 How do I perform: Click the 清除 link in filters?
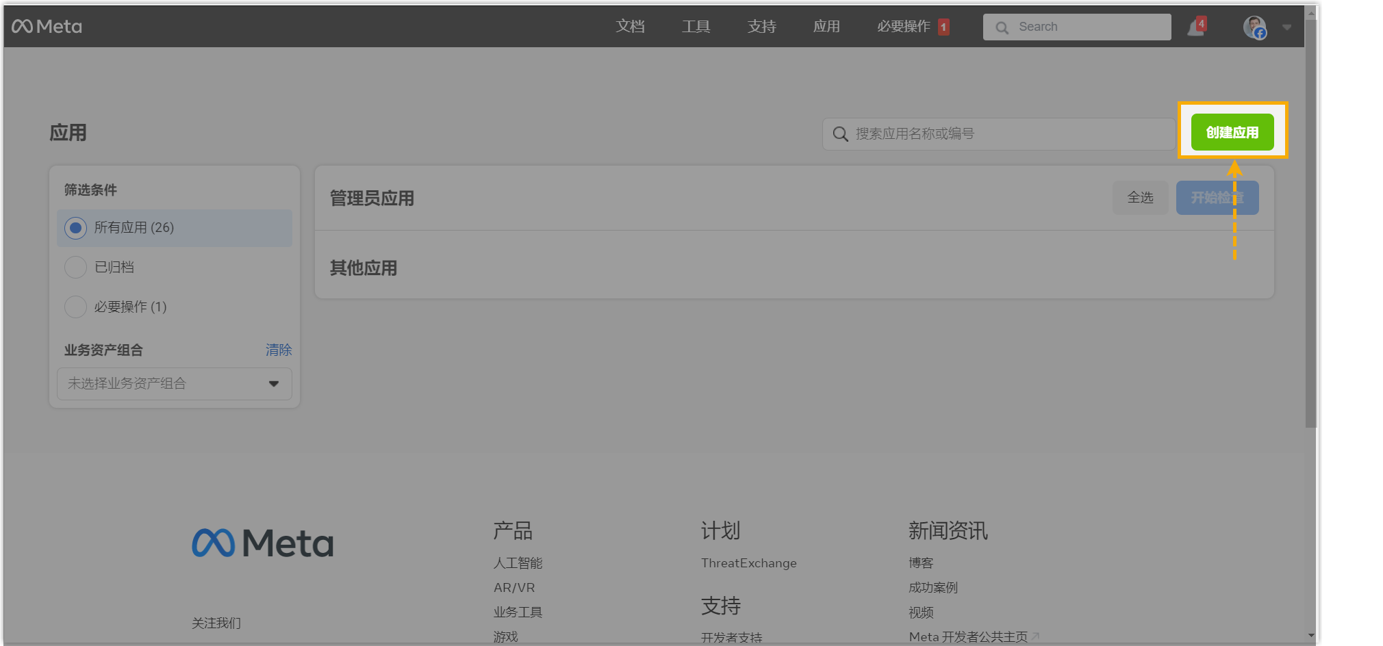278,350
